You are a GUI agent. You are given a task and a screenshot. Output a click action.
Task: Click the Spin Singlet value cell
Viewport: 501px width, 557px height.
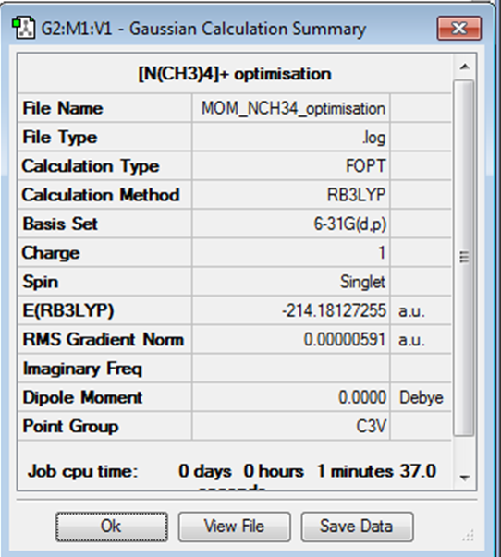click(291, 282)
